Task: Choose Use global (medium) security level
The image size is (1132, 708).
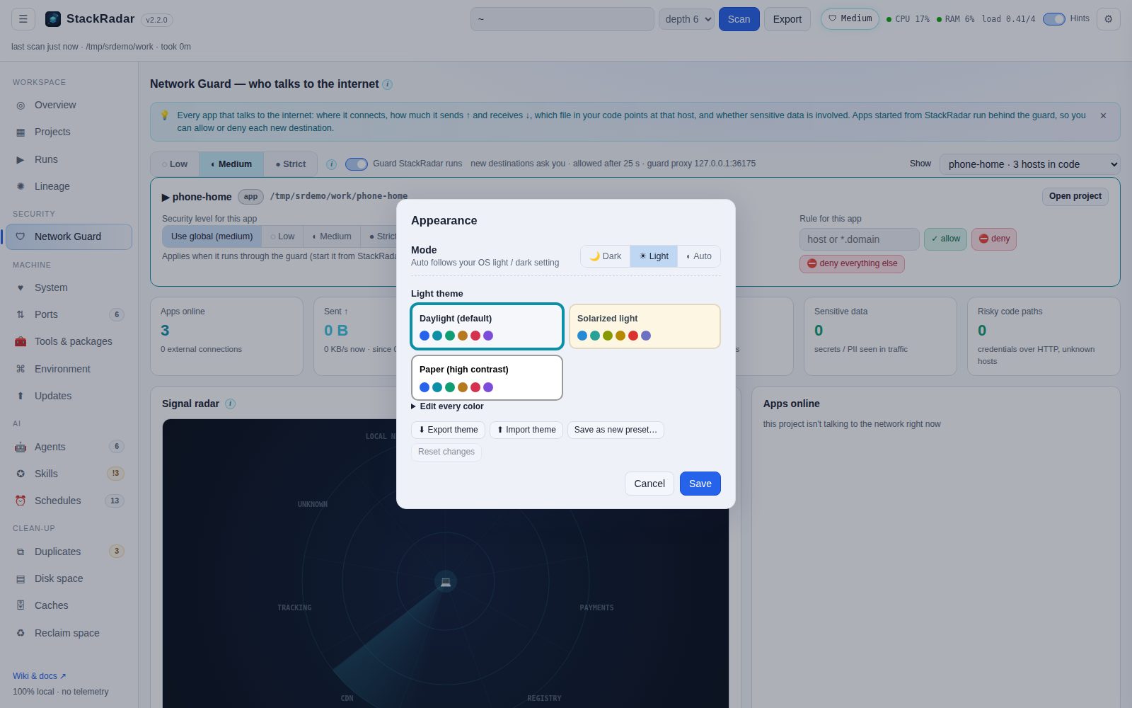Action: [x=212, y=236]
